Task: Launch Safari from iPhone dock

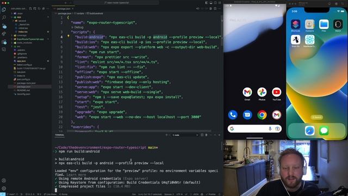Action: click(x=309, y=131)
